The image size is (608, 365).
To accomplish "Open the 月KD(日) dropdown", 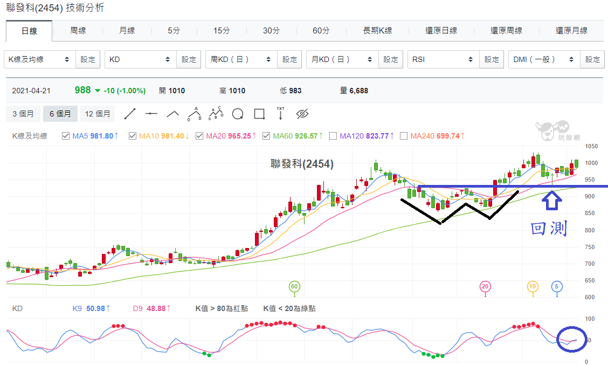I will pos(342,59).
